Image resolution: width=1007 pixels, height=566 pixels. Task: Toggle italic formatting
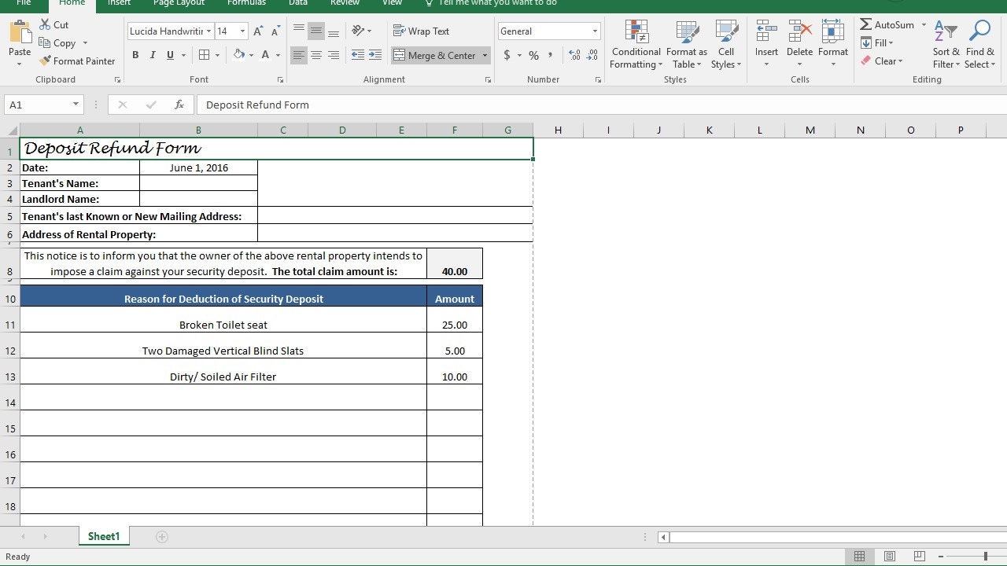coord(153,55)
